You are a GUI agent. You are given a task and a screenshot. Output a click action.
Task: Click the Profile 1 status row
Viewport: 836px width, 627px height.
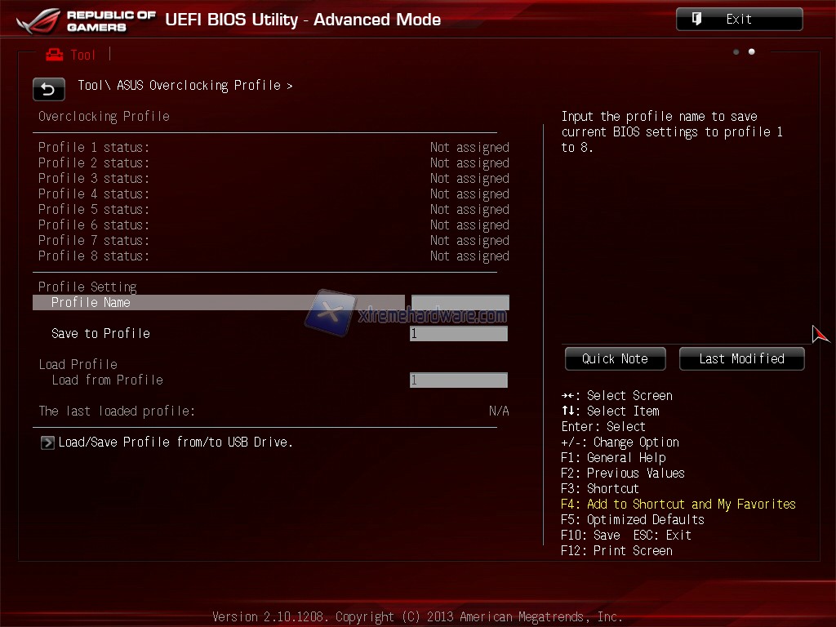tap(273, 148)
